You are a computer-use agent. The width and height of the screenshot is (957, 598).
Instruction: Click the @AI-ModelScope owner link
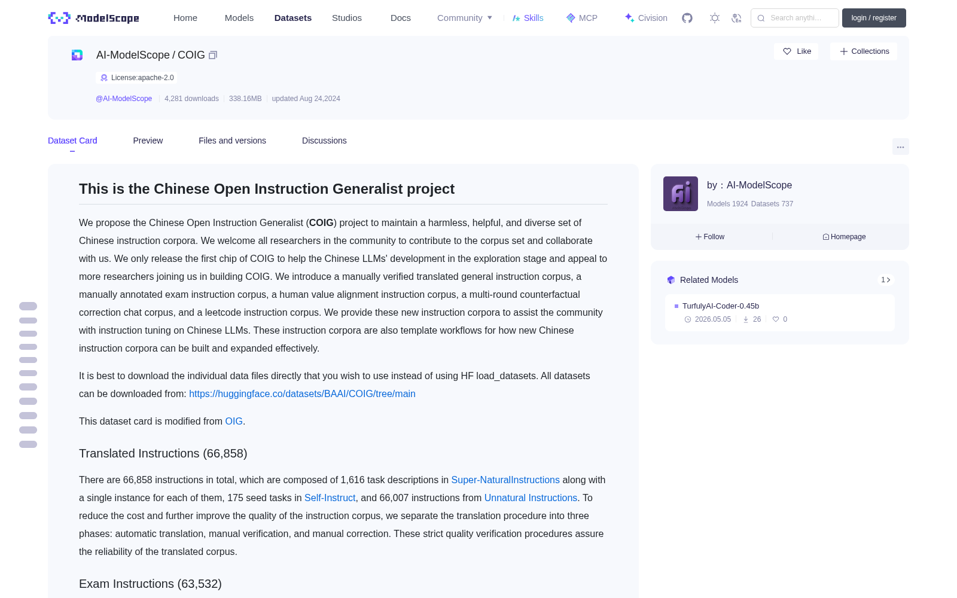[x=124, y=99]
